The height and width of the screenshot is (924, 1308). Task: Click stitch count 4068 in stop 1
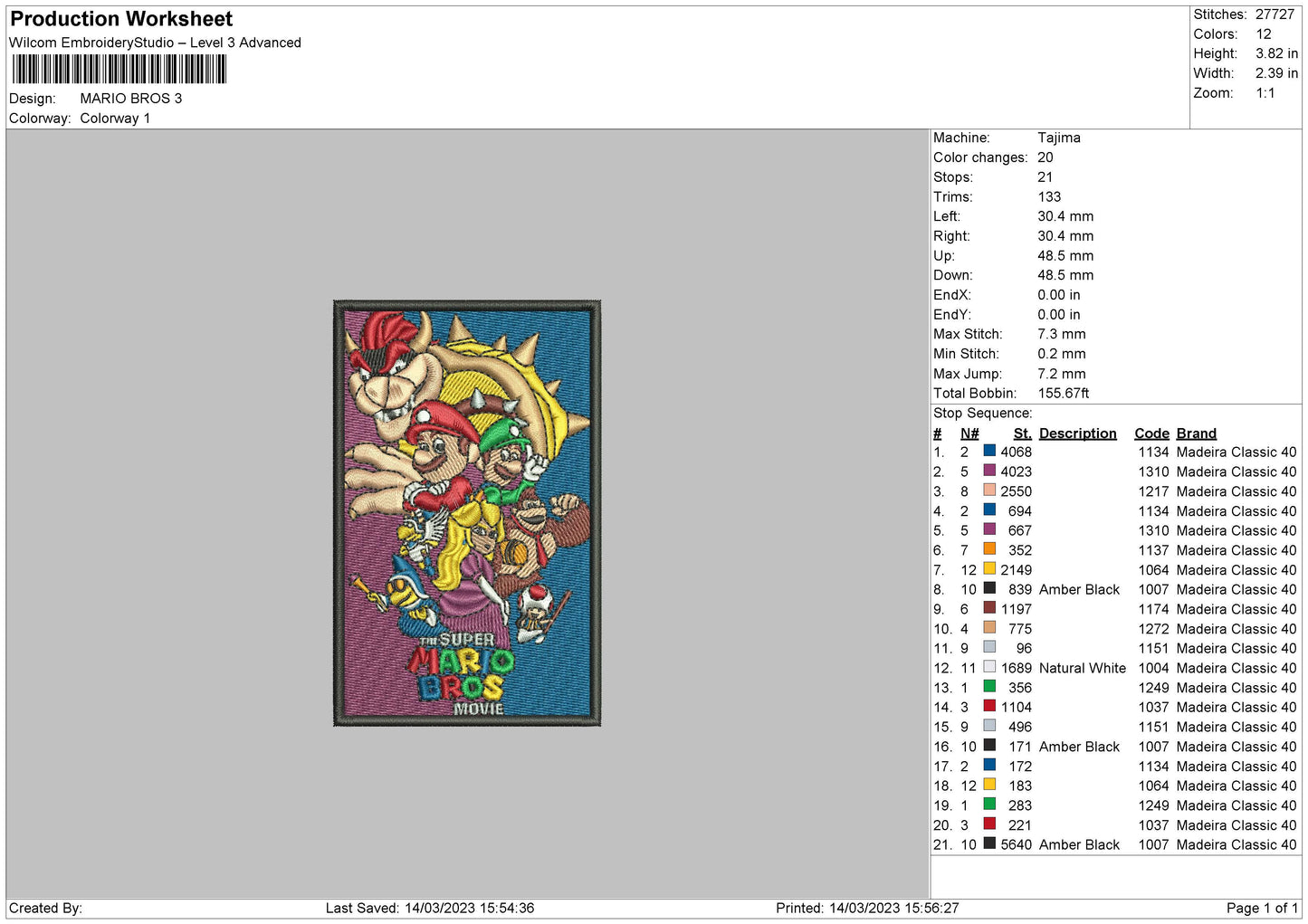click(x=1016, y=452)
